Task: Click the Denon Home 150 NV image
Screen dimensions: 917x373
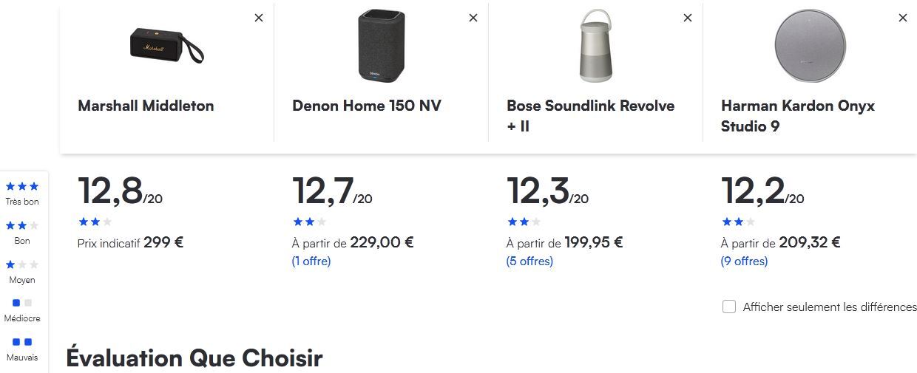Action: coord(381,46)
